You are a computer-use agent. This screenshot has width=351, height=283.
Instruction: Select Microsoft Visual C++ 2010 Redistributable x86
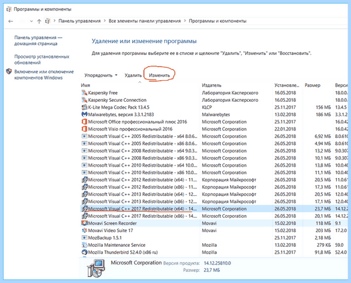click(x=214, y=172)
